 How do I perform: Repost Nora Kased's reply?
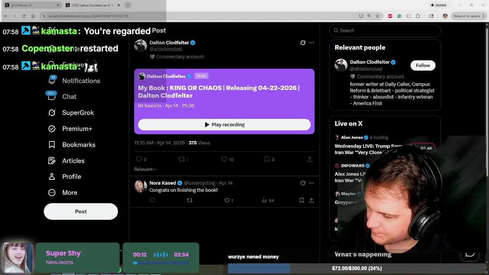coord(189,200)
